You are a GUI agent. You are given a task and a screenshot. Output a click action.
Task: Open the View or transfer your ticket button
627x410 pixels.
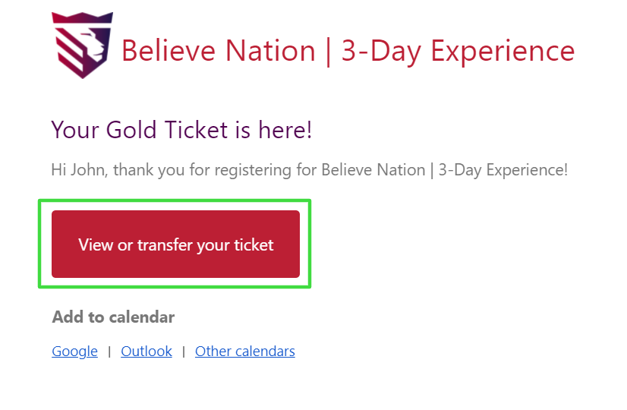(175, 244)
